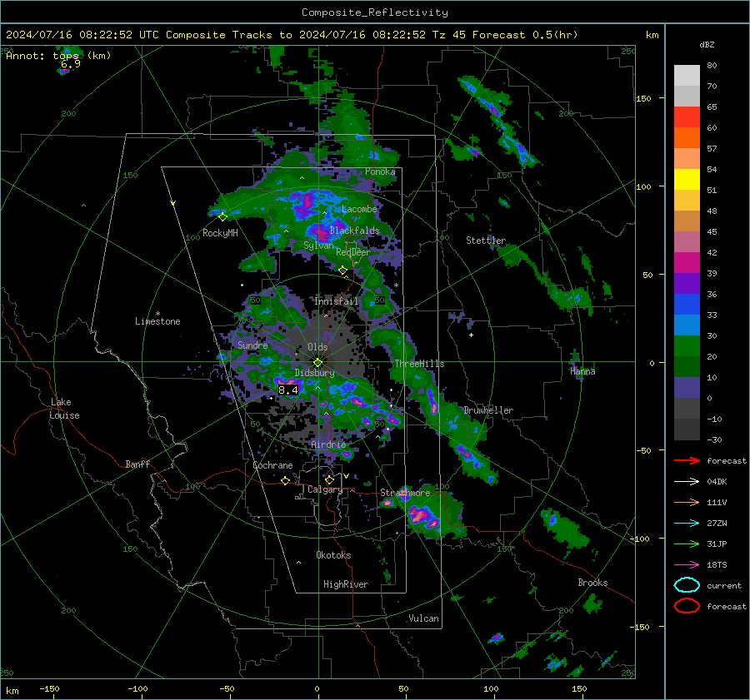Click the yellow diamond marker below Cochrane
This screenshot has width=750, height=700.
pyautogui.click(x=285, y=481)
